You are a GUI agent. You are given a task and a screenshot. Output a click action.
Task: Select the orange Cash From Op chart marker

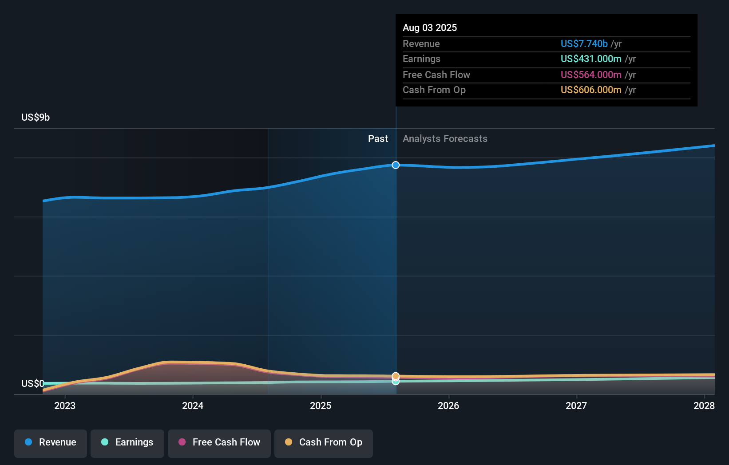pyautogui.click(x=395, y=376)
